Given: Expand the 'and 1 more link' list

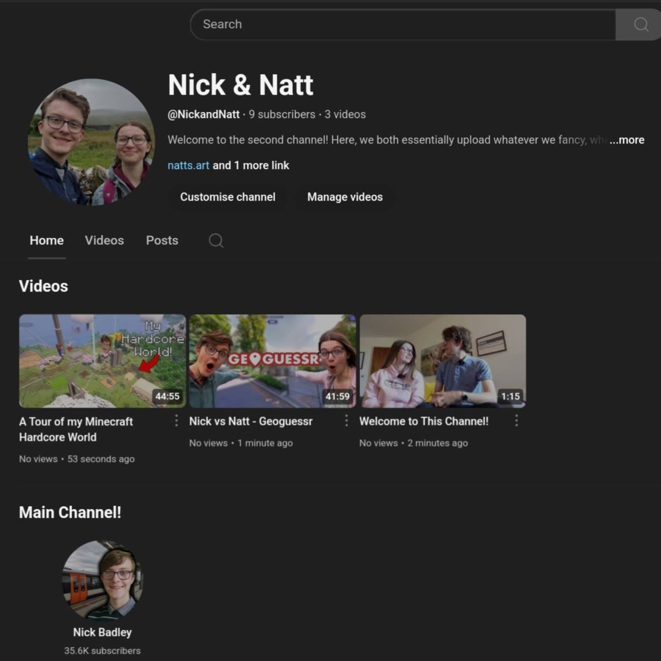Looking at the screenshot, I should [251, 165].
